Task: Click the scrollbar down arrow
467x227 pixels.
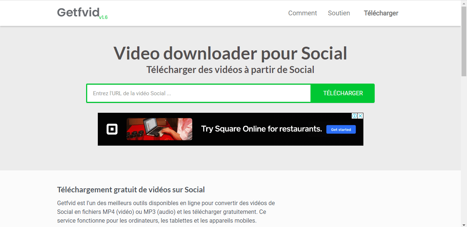Action: 464,224
